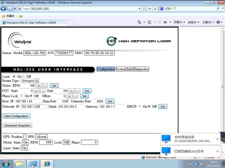Image resolution: width=225 pixels, height=168 pixels.
Task: Increase FOV Start with plus button
Action: [x=36, y=91]
